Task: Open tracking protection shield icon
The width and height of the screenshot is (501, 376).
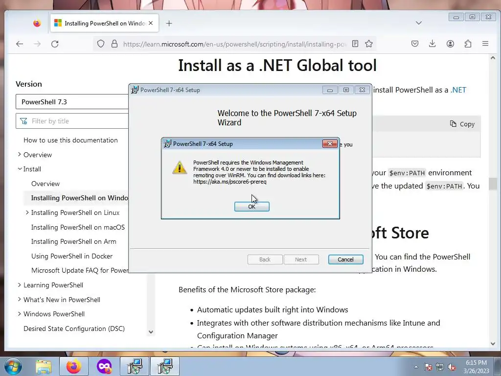Action: (x=101, y=44)
